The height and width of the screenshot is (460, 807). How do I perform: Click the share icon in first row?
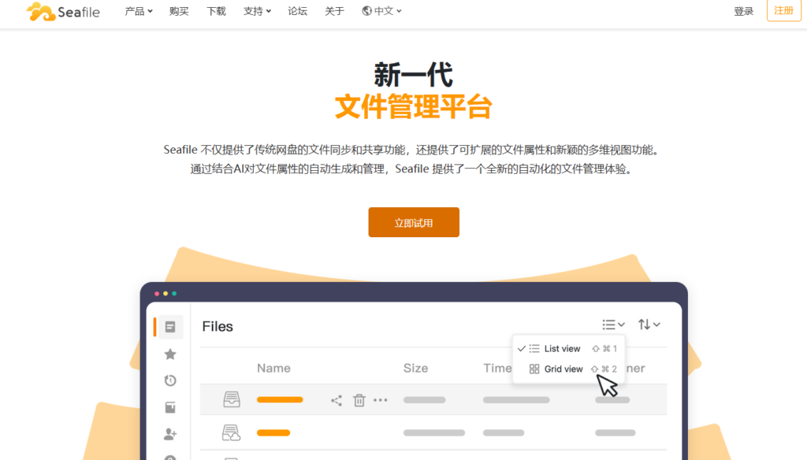(x=336, y=400)
